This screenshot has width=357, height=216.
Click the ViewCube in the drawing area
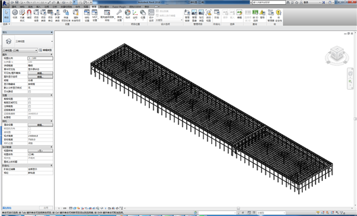point(337,55)
